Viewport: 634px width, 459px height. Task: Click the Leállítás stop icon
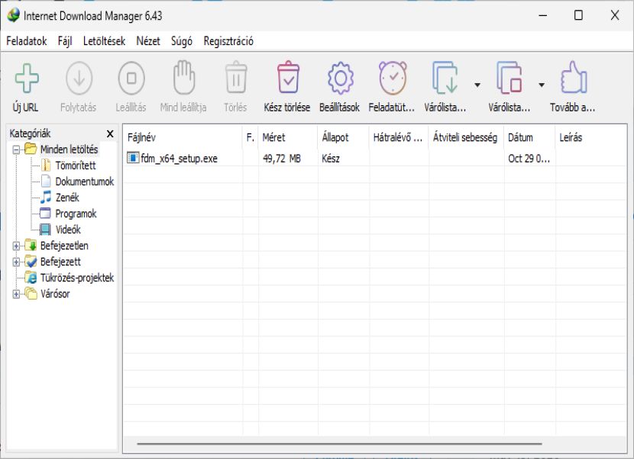click(x=131, y=78)
